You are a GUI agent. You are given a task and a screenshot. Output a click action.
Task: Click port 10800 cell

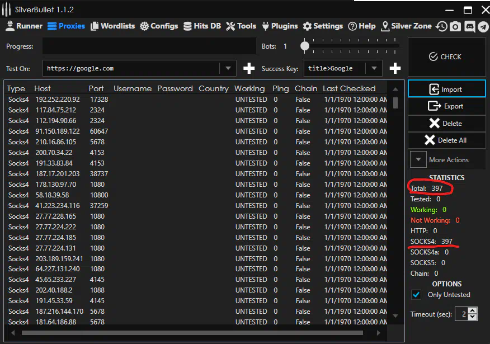pyautogui.click(x=99, y=195)
